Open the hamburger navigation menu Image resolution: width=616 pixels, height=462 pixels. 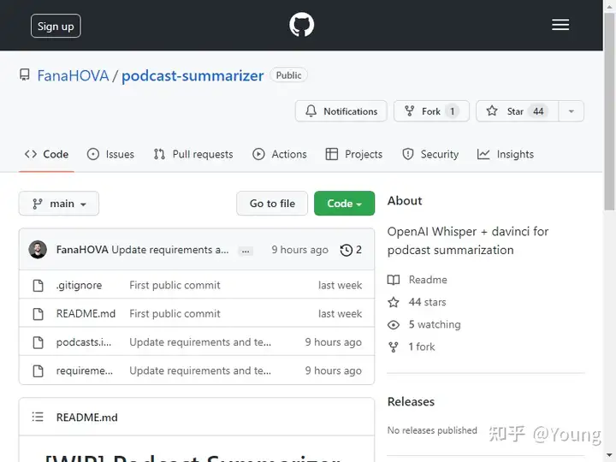click(x=560, y=25)
